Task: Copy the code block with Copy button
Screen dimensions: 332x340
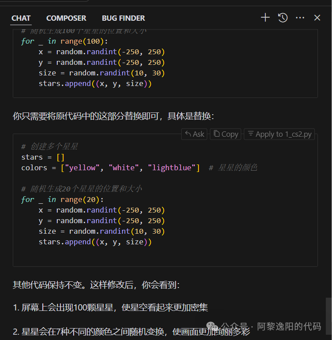Action: (x=225, y=134)
